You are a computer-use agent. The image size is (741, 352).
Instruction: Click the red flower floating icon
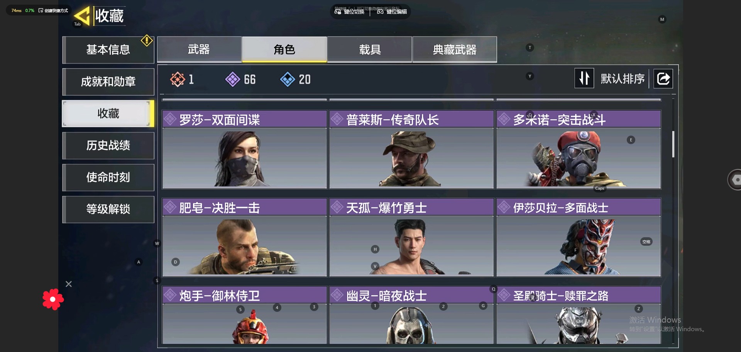click(x=53, y=299)
